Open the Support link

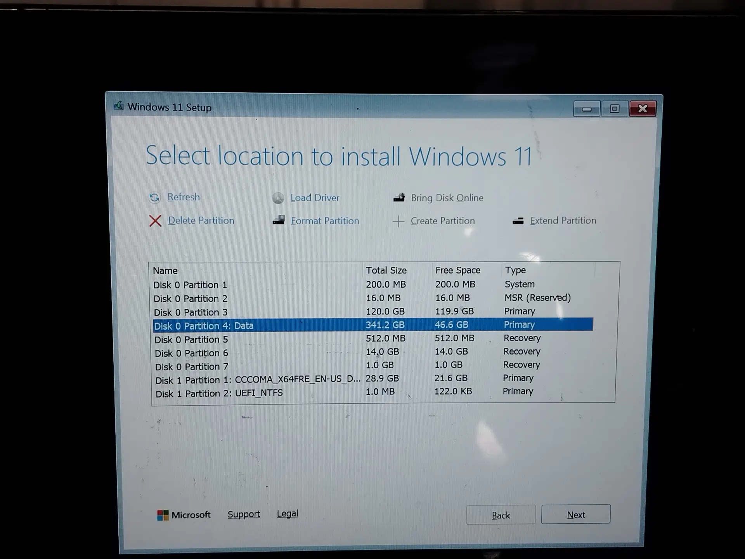click(x=244, y=514)
